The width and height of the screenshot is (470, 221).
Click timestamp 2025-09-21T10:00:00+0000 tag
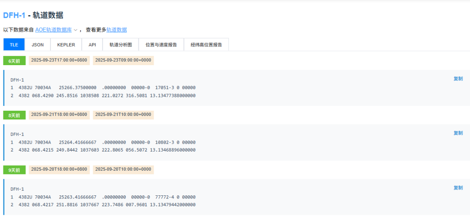(x=123, y=115)
